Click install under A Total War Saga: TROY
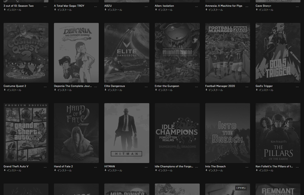This screenshot has height=195, width=304. 63,10
